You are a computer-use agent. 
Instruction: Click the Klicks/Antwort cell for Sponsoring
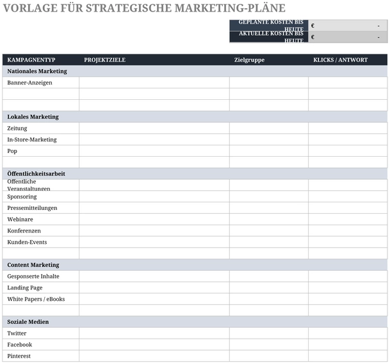tap(348, 197)
